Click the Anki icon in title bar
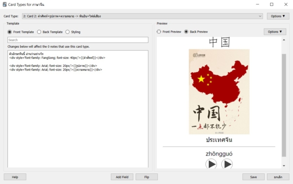Image resolution: width=293 pixels, height=184 pixels. (x=5, y=5)
